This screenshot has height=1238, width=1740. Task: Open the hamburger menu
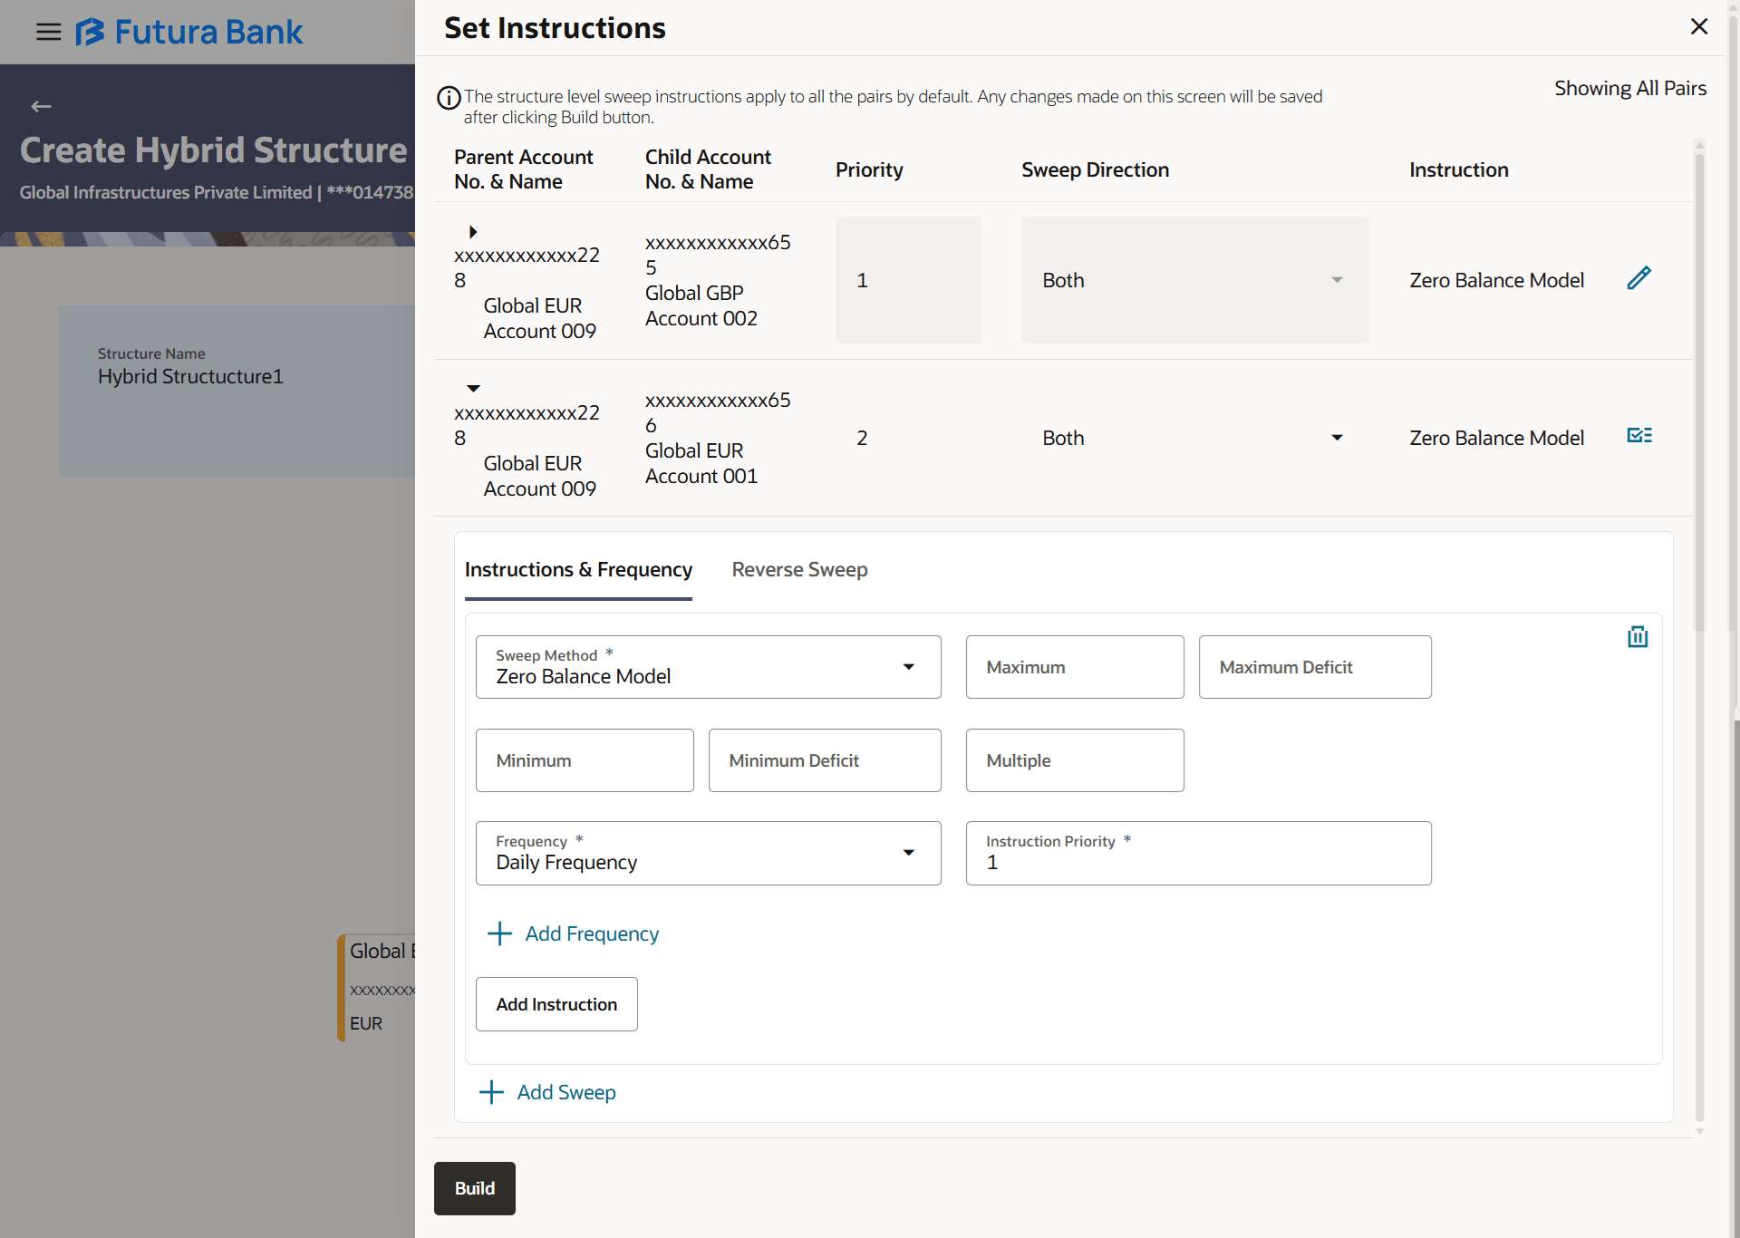[48, 33]
